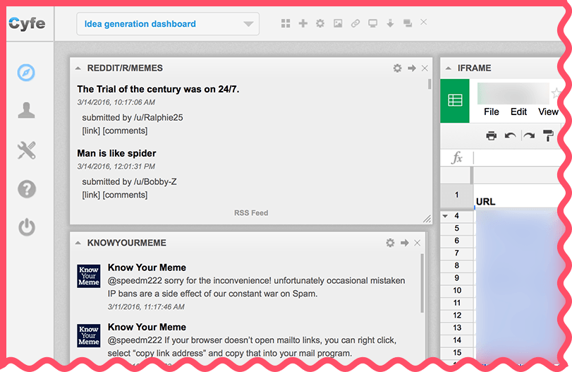Screen dimensions: 572x372
Task: Select the URL header cell
Action: click(x=517, y=196)
